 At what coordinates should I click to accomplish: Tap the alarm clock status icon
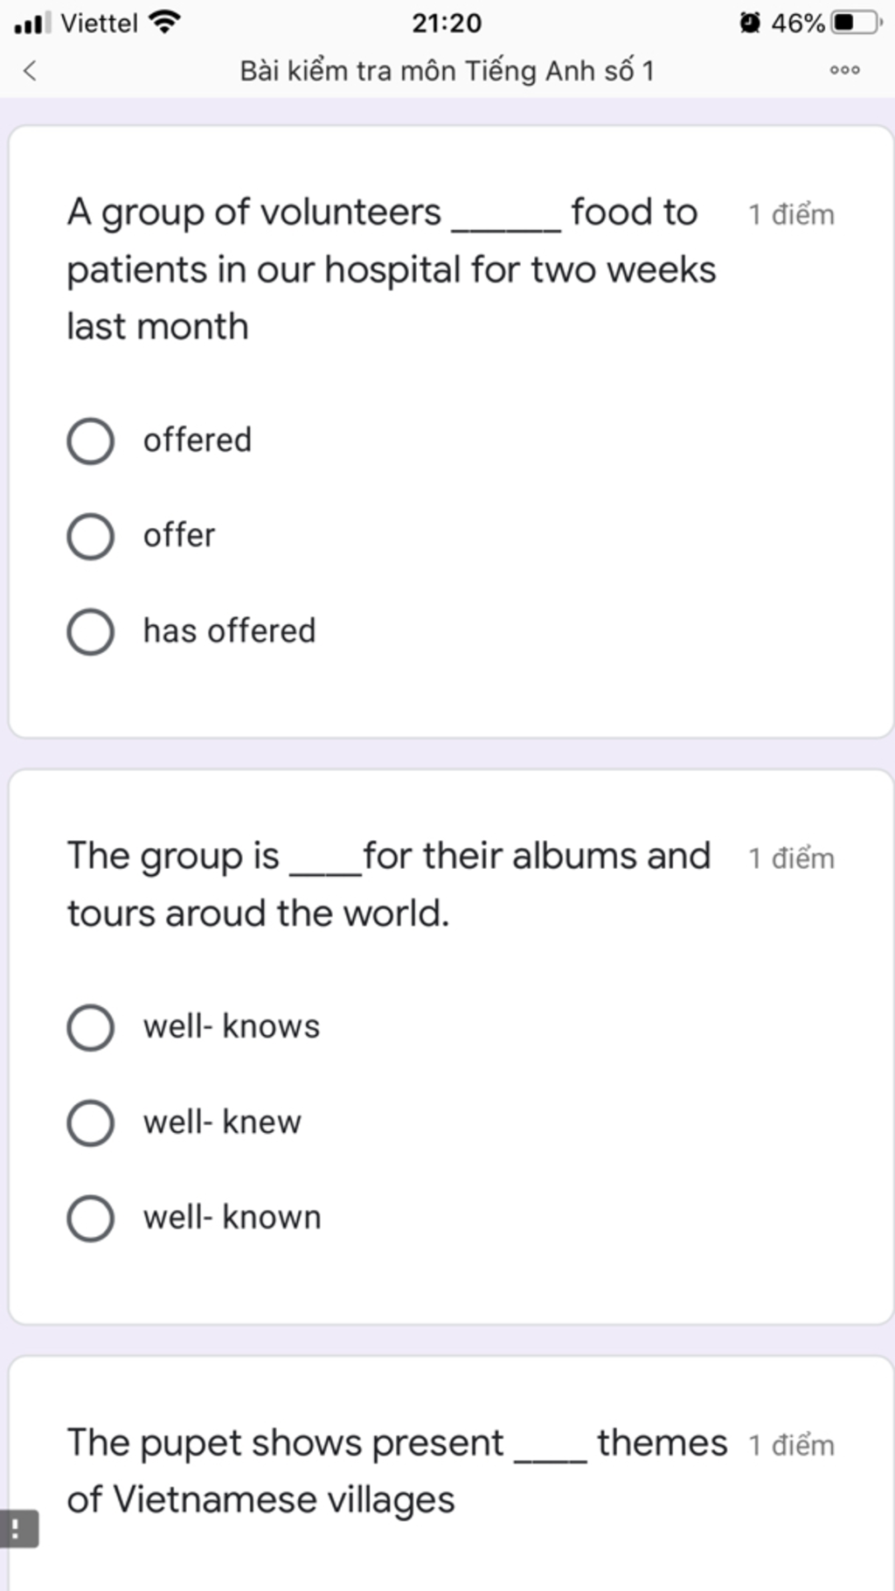pyautogui.click(x=750, y=22)
